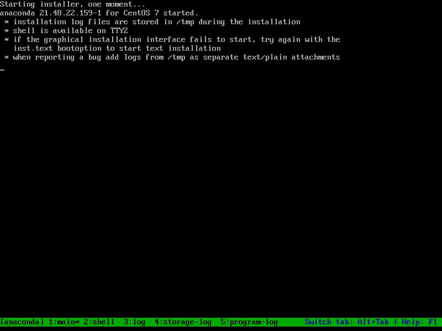Click the 'shell is available on TTY2' line
Viewport: 442px width, 331px height.
pos(71,31)
